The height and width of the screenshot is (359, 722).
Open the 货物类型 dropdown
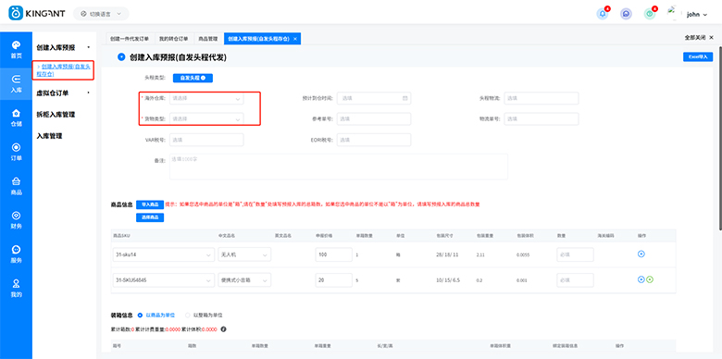coord(206,118)
